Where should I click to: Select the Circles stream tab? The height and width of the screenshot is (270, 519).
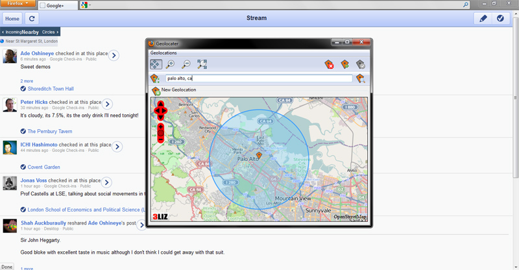point(49,31)
